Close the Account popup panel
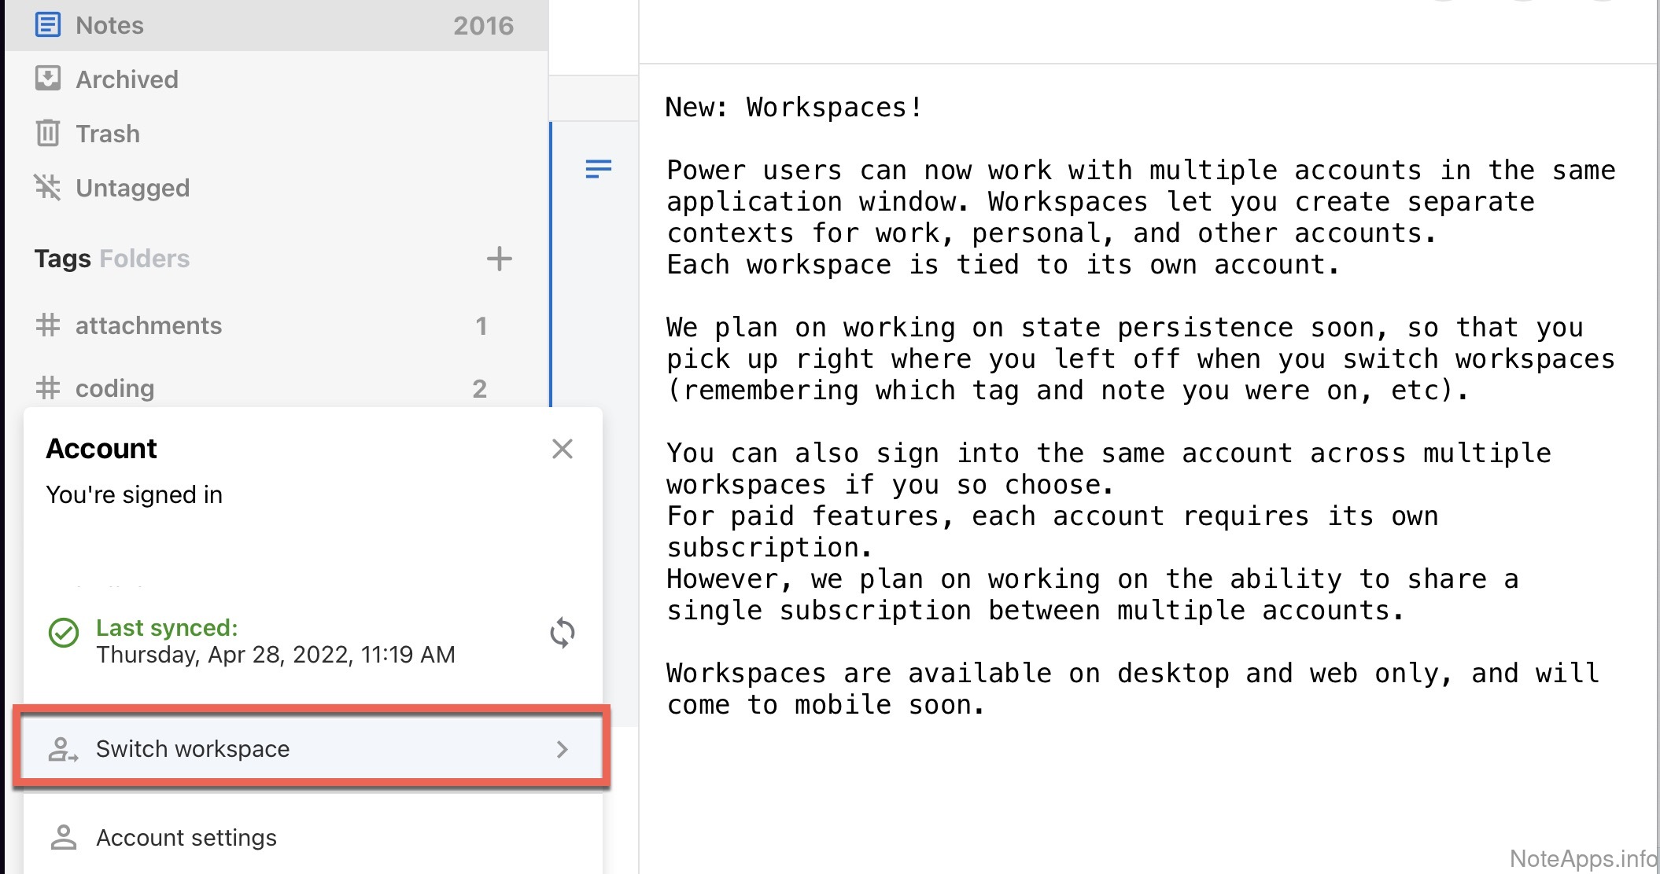This screenshot has height=874, width=1660. 562,449
